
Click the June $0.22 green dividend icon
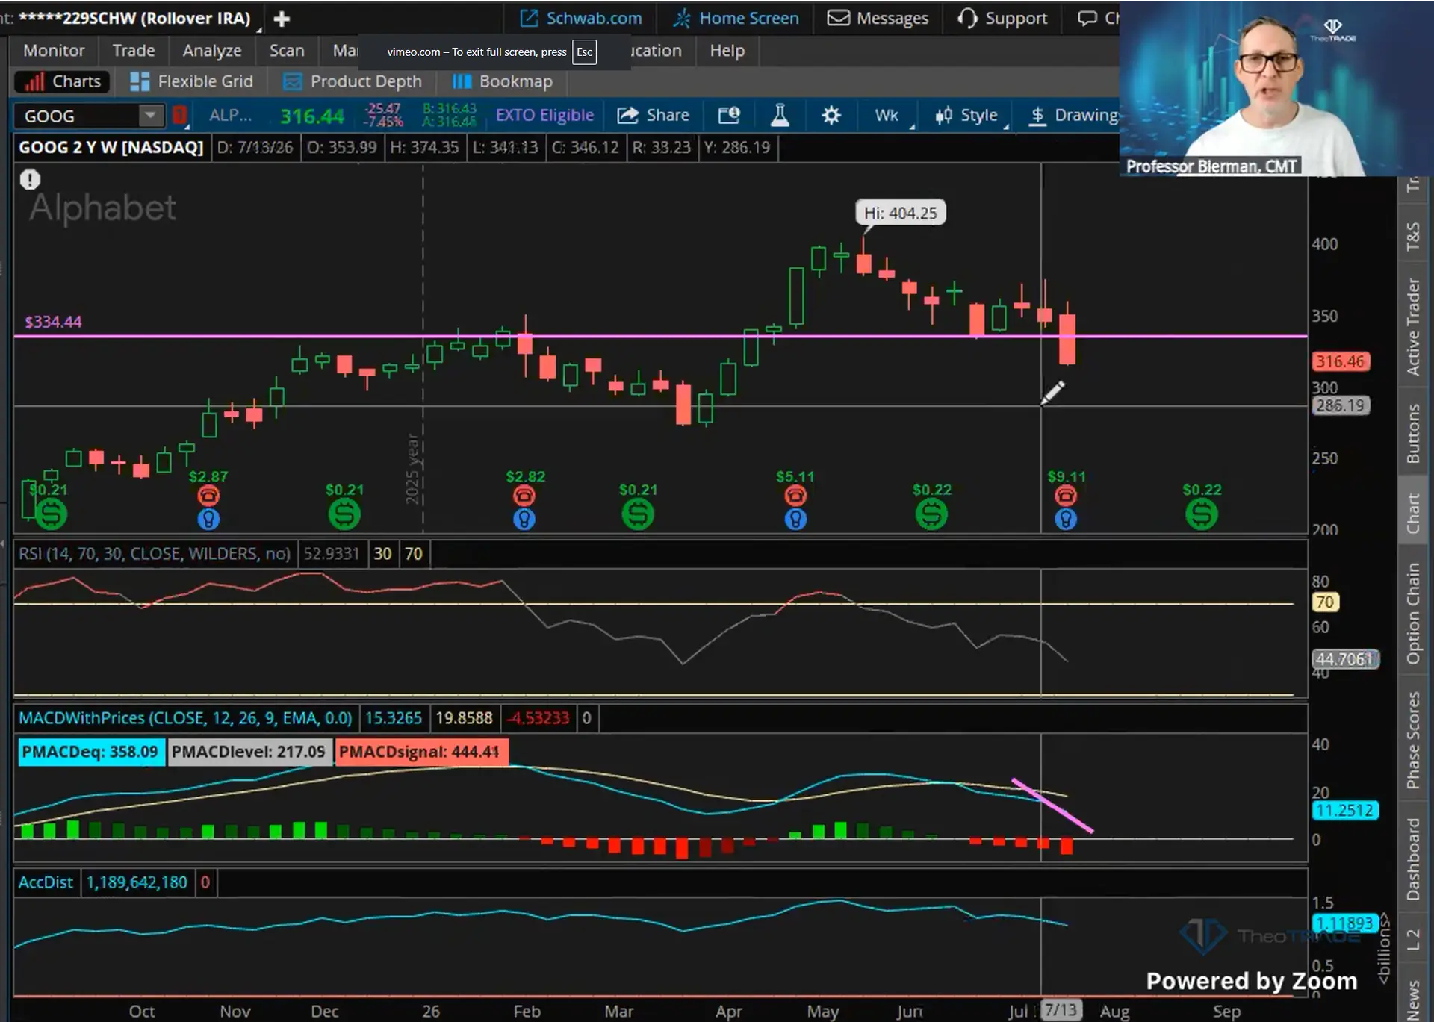[931, 514]
